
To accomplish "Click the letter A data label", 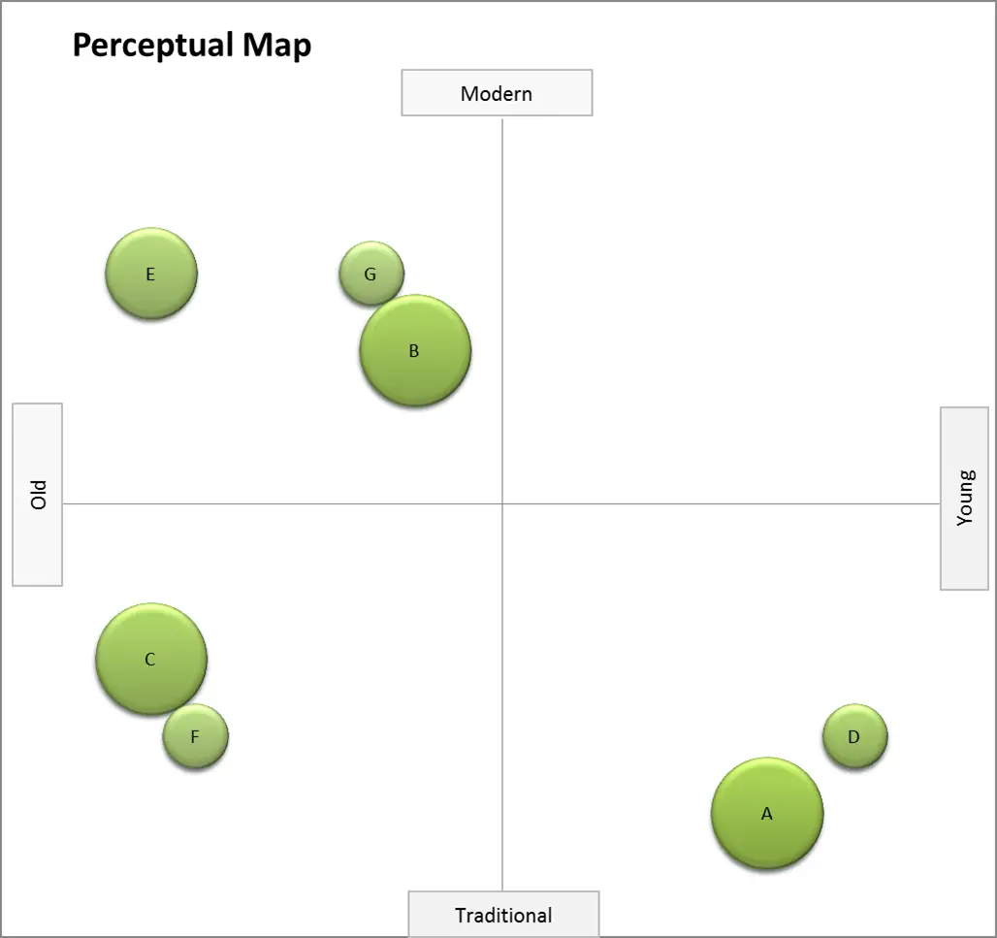I will coord(767,814).
